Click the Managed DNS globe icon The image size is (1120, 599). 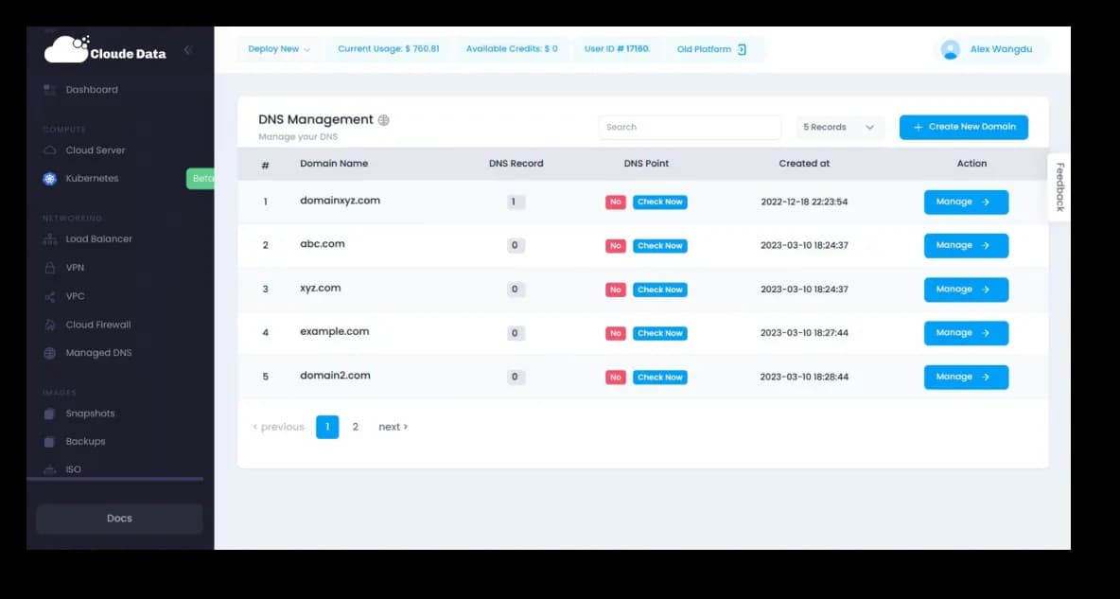[x=49, y=353]
